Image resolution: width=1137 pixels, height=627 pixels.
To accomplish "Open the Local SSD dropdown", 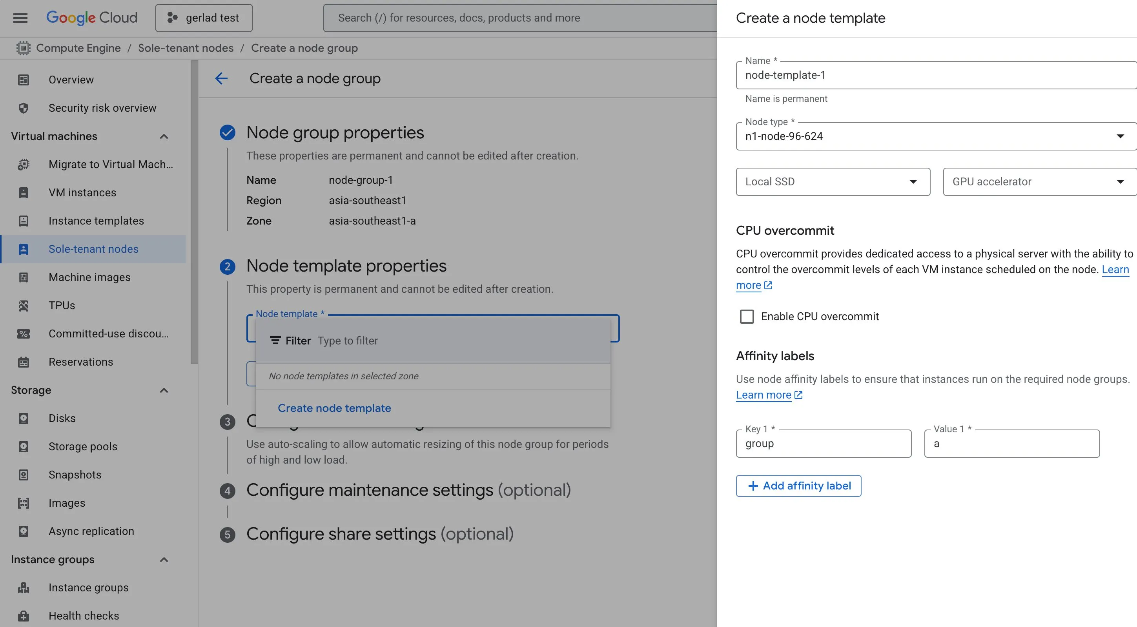I will click(833, 182).
